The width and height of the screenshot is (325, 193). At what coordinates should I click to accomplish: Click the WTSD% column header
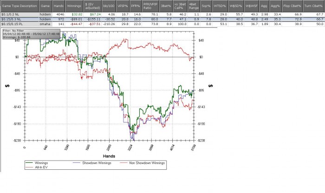point(220,6)
